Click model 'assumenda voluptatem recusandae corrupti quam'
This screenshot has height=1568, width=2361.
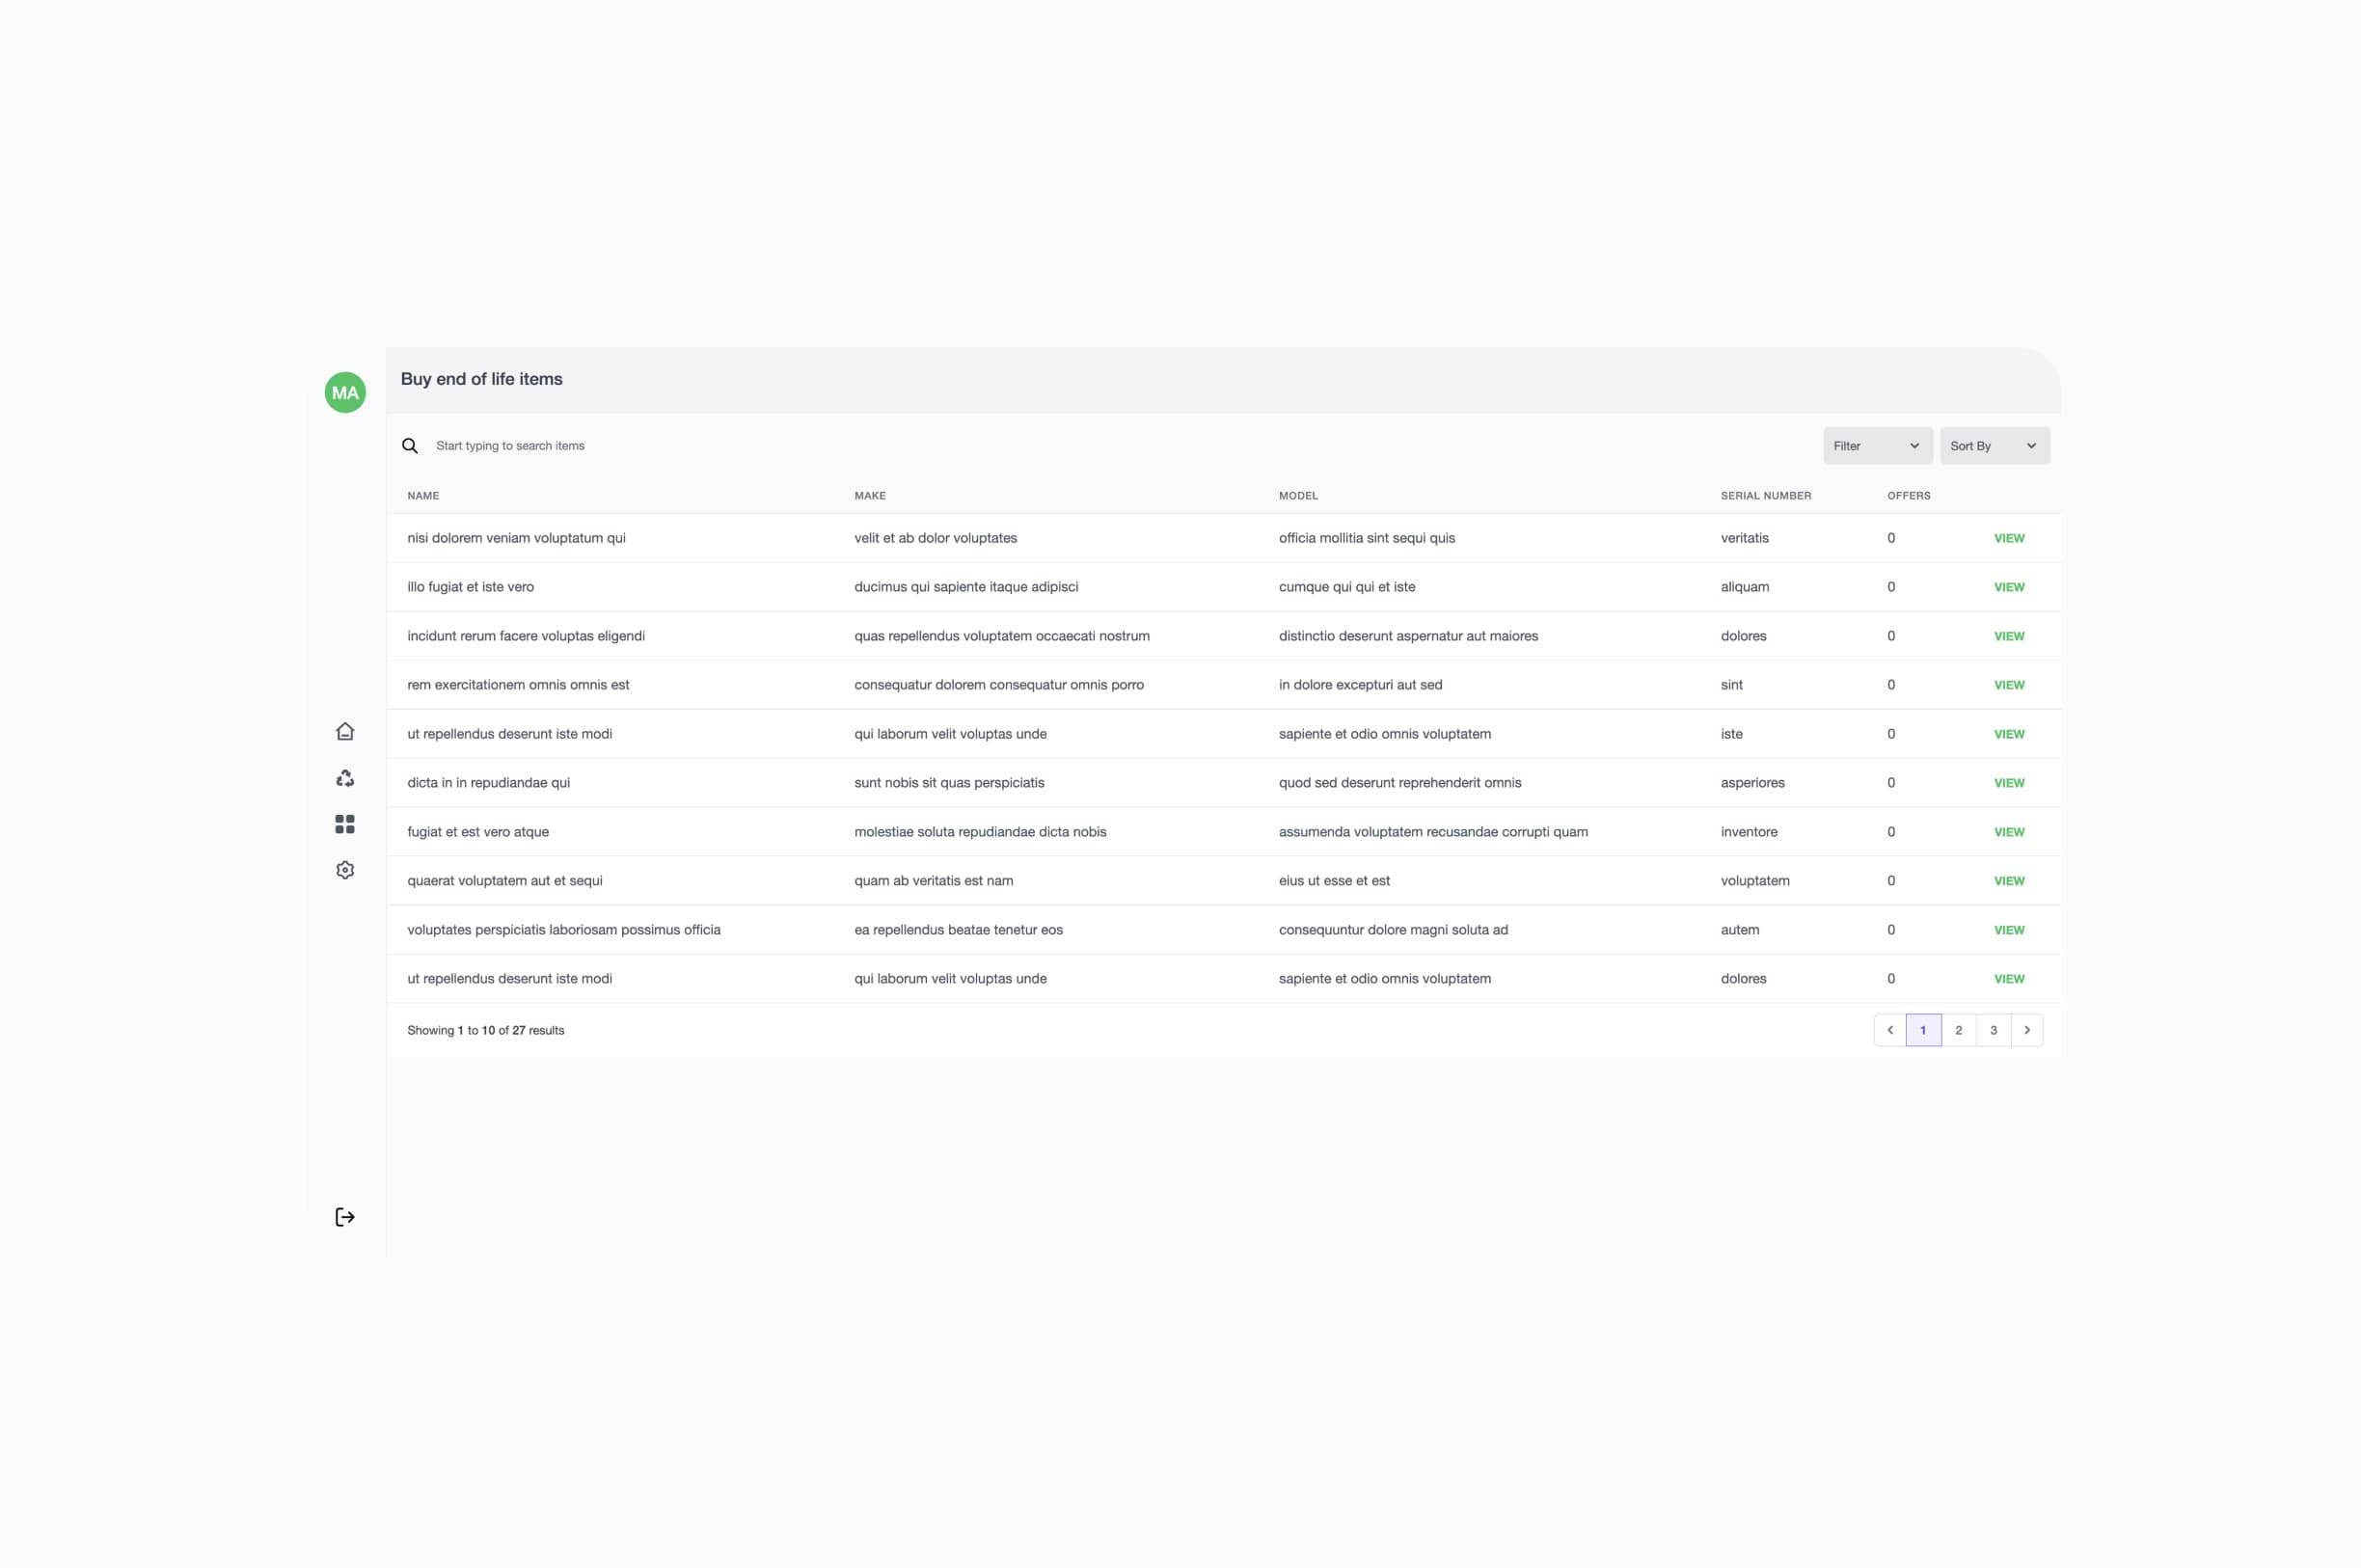click(x=1433, y=832)
